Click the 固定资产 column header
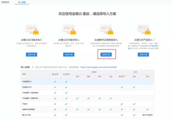 click(122, 76)
